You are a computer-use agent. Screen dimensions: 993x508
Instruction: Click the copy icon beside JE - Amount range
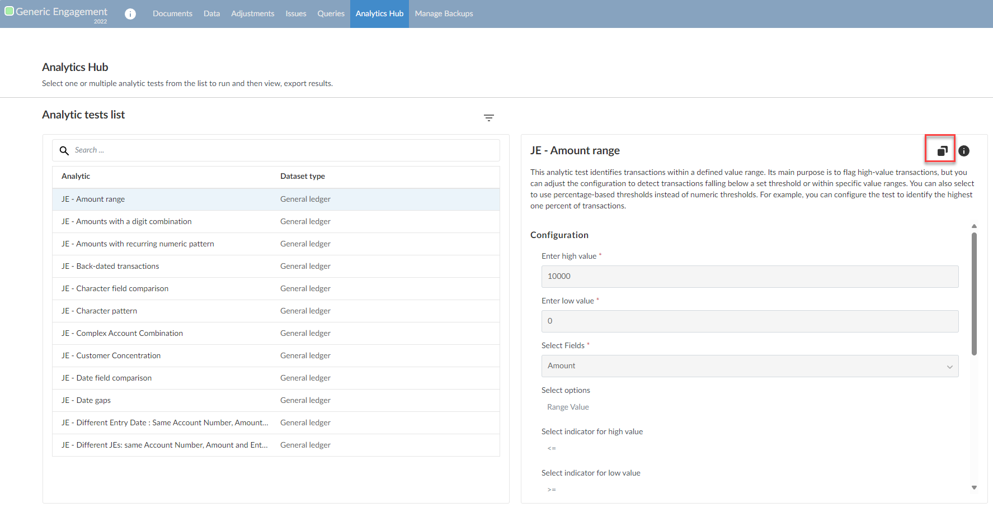(x=943, y=150)
